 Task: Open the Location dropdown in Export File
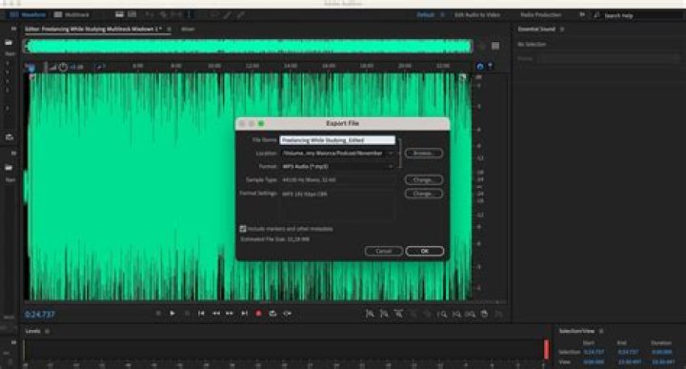[x=337, y=154]
